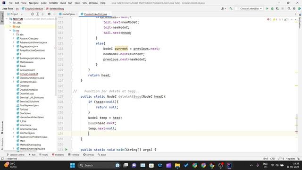Toggle the Structure tool window stripe button

[2, 144]
